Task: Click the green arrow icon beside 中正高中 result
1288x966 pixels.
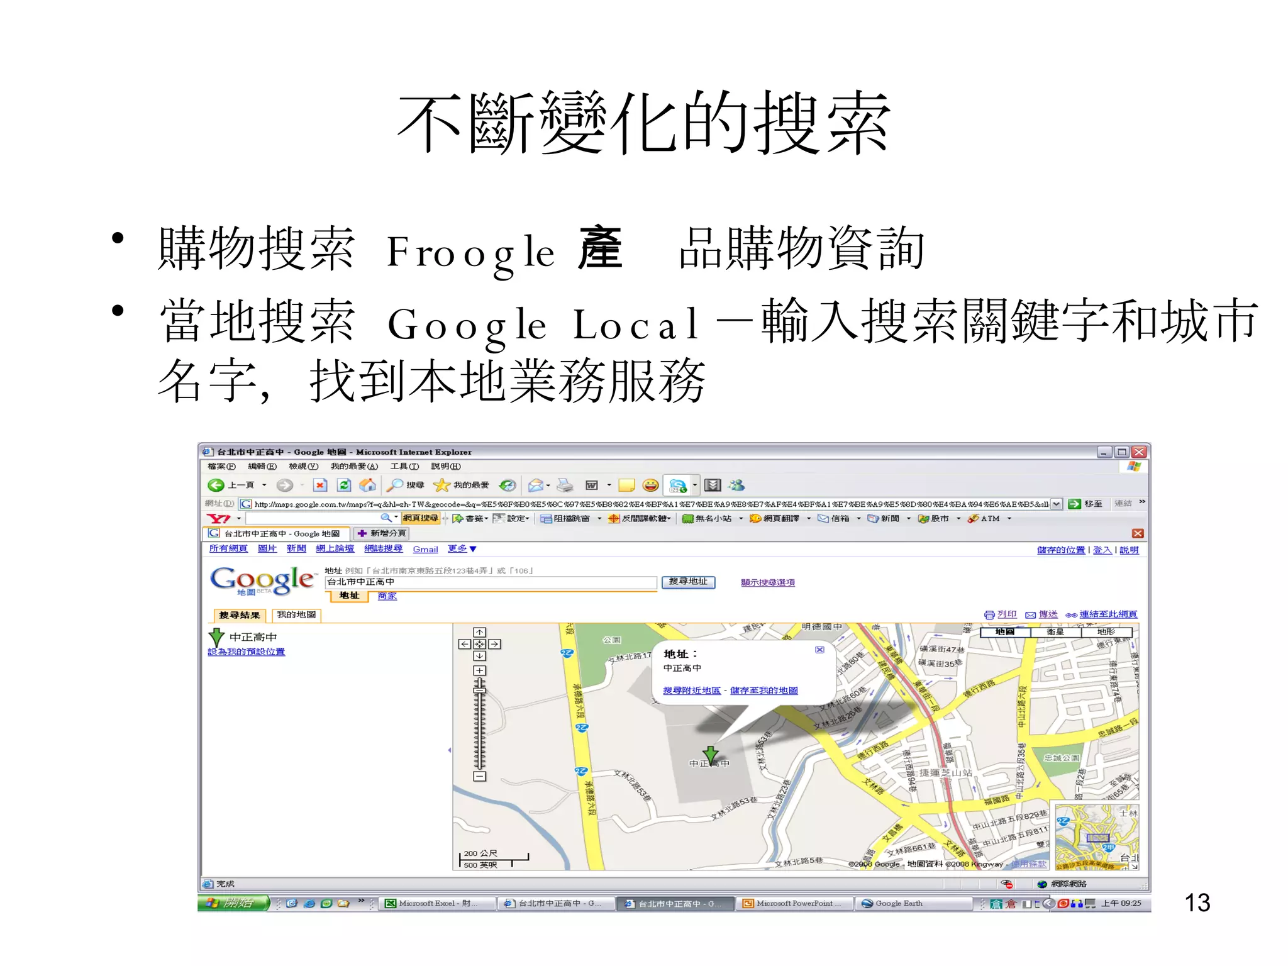Action: pos(216,637)
